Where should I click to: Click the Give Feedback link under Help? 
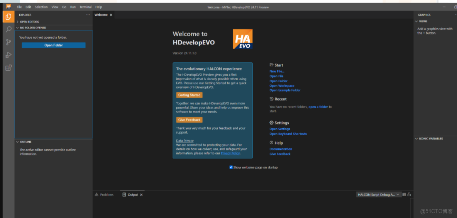280,154
